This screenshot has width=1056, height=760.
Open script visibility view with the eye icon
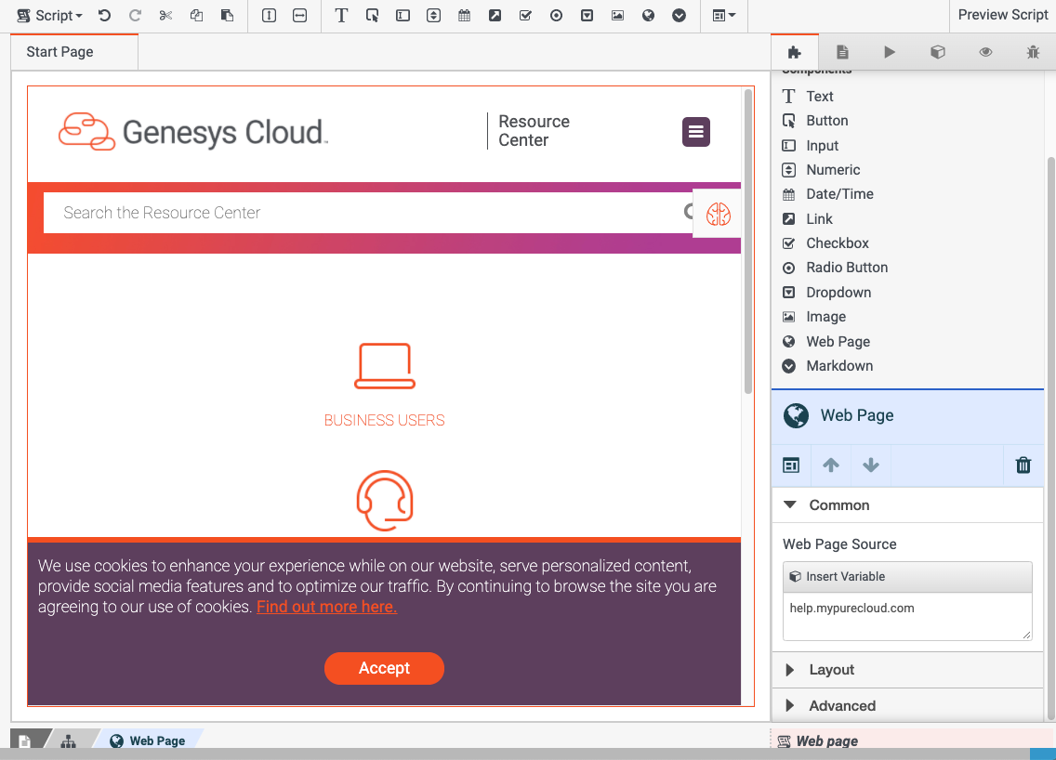coord(985,52)
